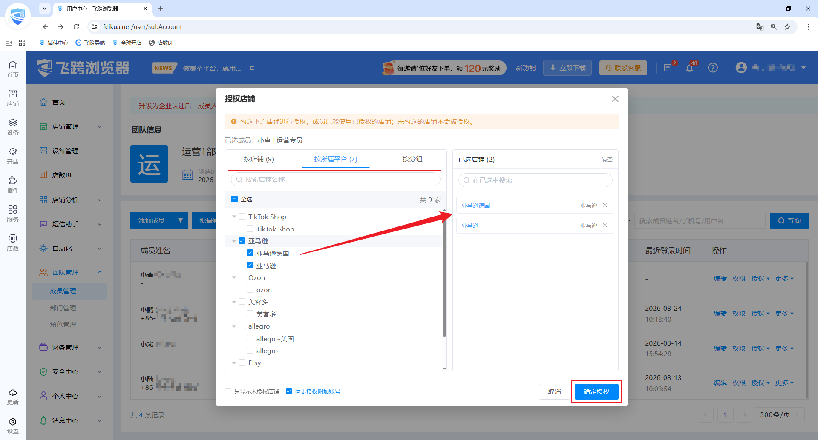
Task: Collapse the Etsy tree group
Action: click(x=234, y=363)
